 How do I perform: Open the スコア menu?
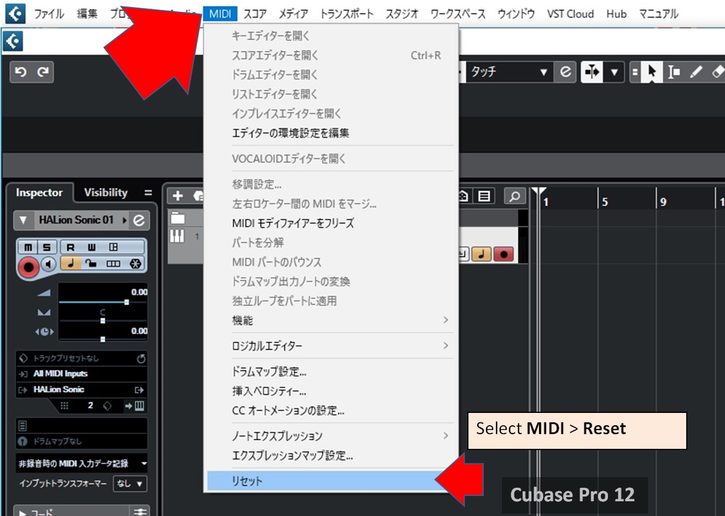pyautogui.click(x=254, y=14)
